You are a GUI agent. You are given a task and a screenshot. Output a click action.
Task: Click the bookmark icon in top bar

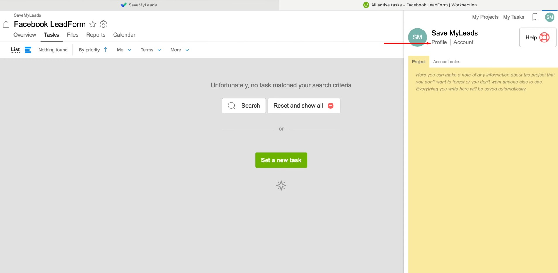click(535, 17)
